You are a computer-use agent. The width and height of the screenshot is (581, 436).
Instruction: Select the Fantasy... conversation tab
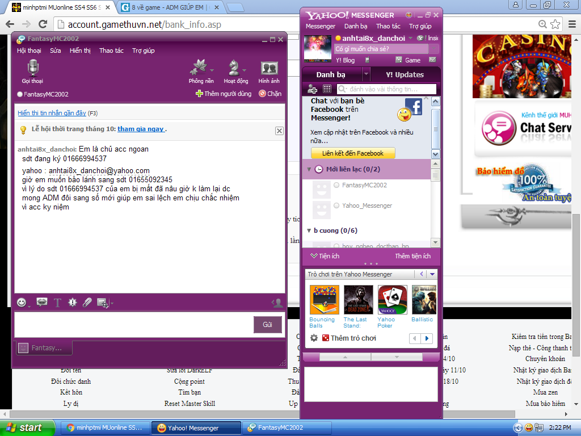pos(43,348)
